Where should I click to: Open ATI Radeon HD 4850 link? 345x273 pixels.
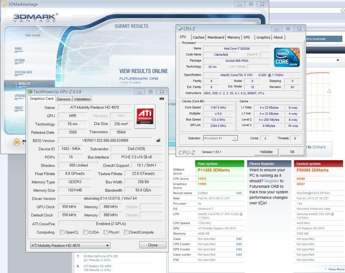[x=97, y=266]
